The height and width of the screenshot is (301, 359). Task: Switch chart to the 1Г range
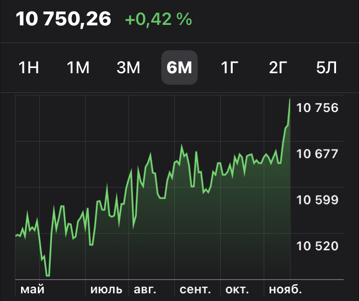point(229,68)
